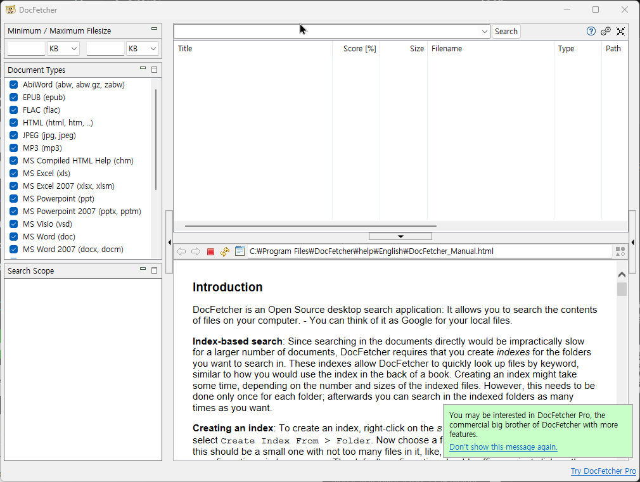Go back in preview pane
Image resolution: width=640 pixels, height=482 pixels.
pos(181,251)
